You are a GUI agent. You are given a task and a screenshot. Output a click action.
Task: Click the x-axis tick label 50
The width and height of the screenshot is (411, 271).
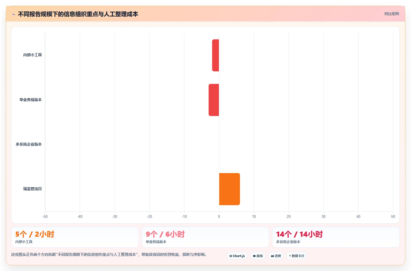click(x=393, y=216)
